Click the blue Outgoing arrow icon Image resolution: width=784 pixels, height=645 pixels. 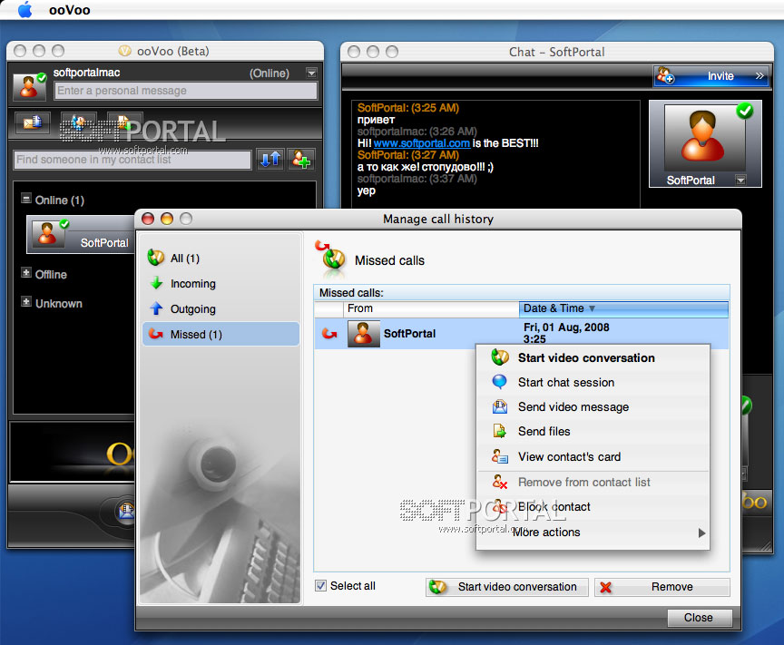(x=156, y=308)
